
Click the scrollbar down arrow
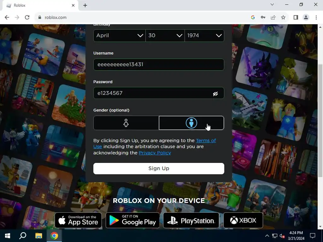click(320, 227)
